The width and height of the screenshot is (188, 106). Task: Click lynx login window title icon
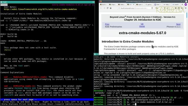coord(1,2)
